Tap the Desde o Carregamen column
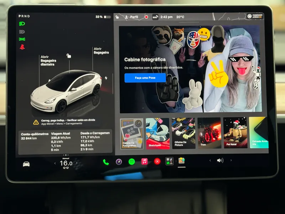 click(95, 141)
